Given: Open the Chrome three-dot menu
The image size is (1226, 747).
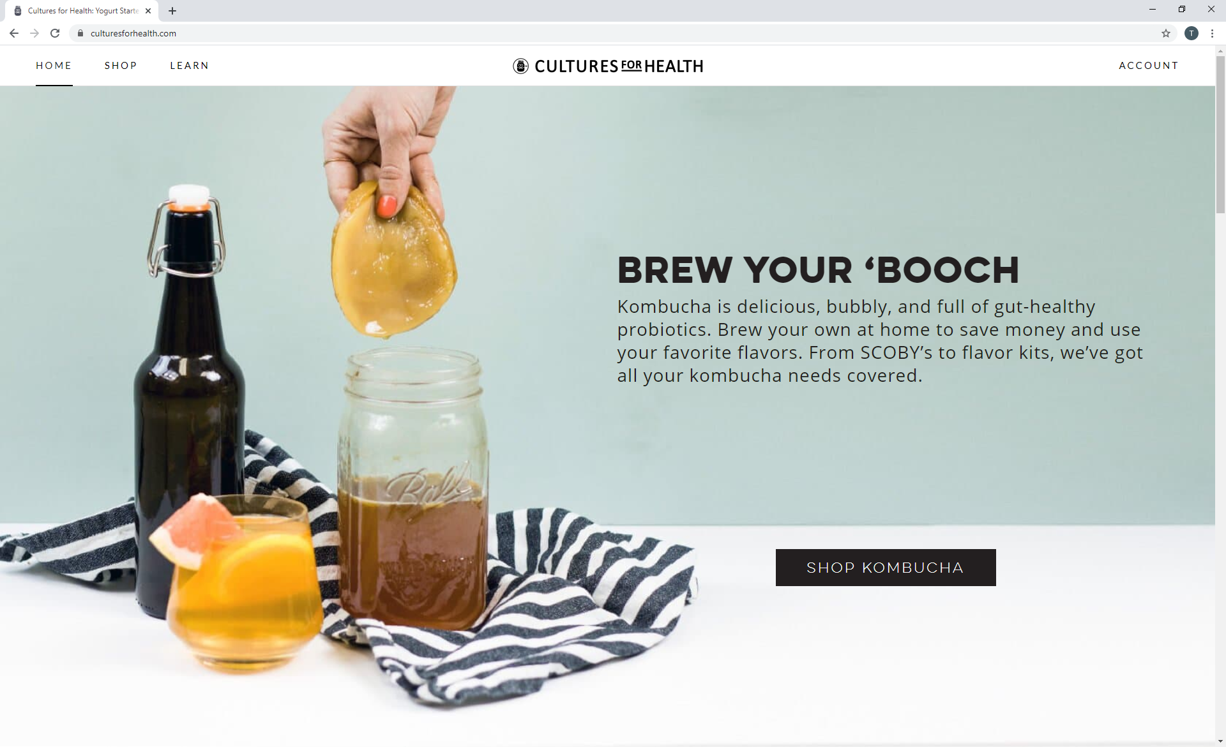Looking at the screenshot, I should coord(1212,33).
